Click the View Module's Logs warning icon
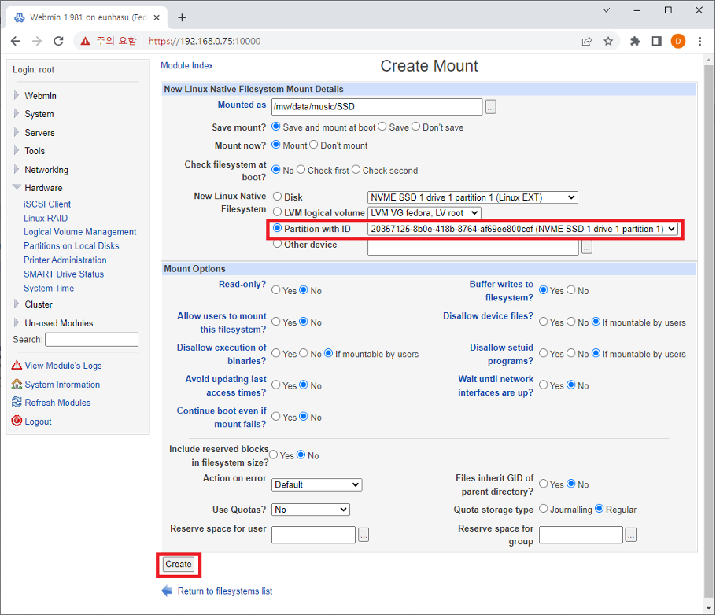The width and height of the screenshot is (716, 615). (17, 366)
